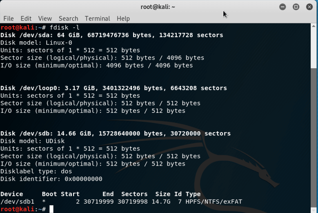The height and width of the screenshot is (213, 318).
Task: Click the Disk /dev/sdb heading line
Action: [x=116, y=133]
